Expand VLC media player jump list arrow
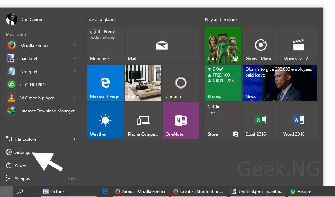The height and width of the screenshot is (197, 335). 74,98
